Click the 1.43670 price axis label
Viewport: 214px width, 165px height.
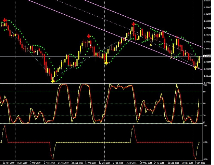(207, 35)
